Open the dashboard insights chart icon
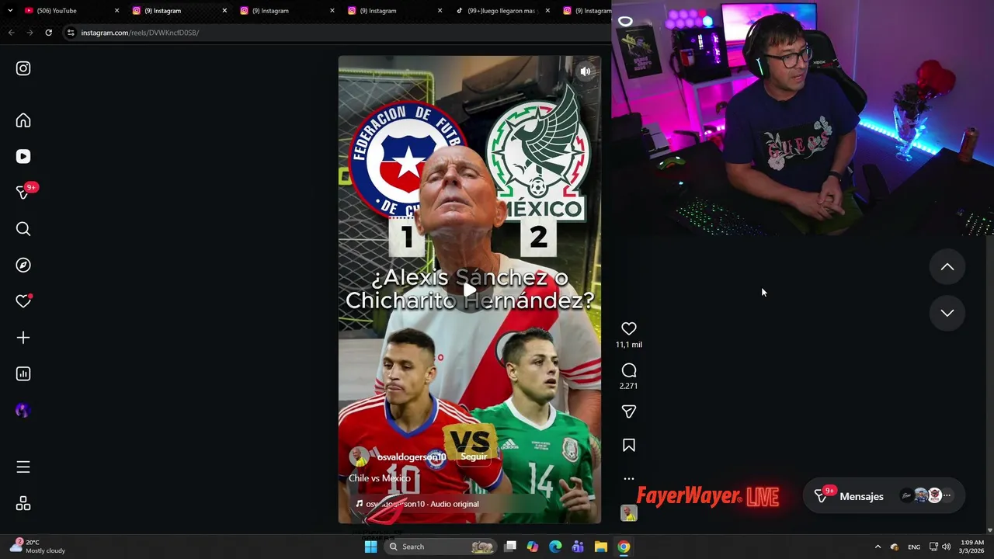 pyautogui.click(x=23, y=373)
